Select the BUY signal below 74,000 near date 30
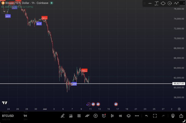The width and height of the screenshot is (186, 123). point(39,24)
